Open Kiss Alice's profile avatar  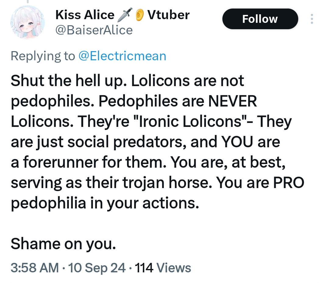pyautogui.click(x=27, y=22)
